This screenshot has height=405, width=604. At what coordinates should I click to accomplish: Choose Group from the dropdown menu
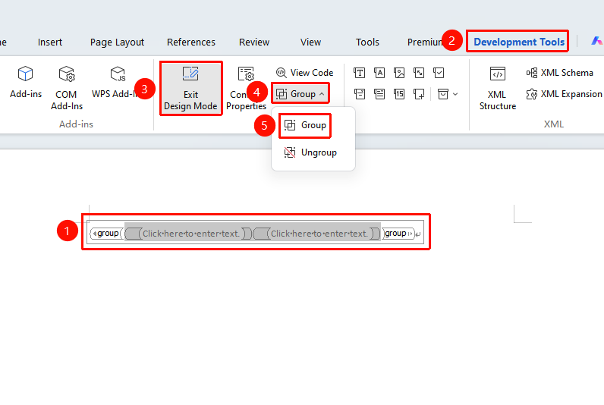pos(305,125)
